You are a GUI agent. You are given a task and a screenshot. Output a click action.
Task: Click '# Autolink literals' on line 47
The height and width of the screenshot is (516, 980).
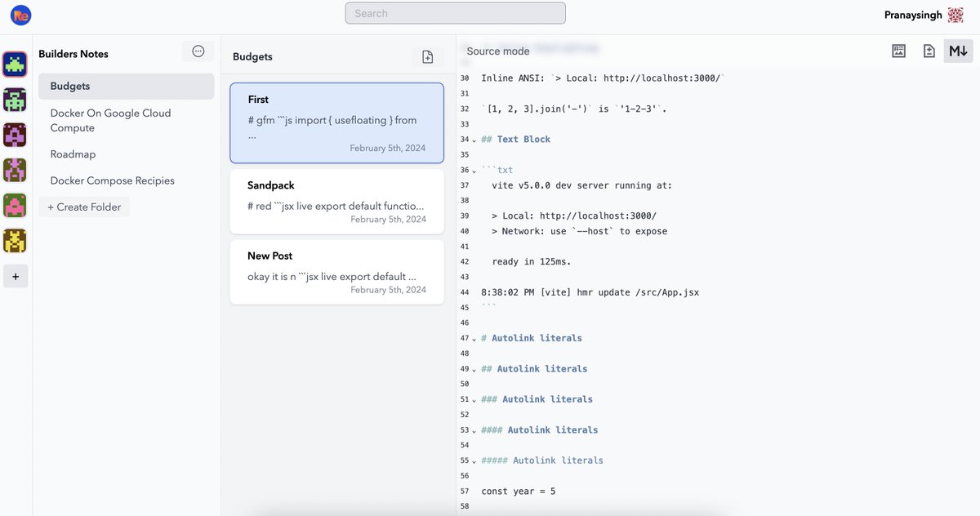pyautogui.click(x=532, y=338)
